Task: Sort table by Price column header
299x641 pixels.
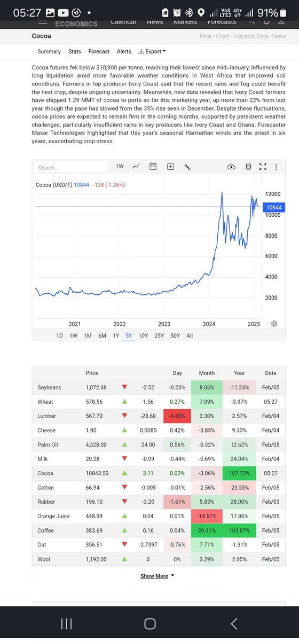Action: coord(92,373)
